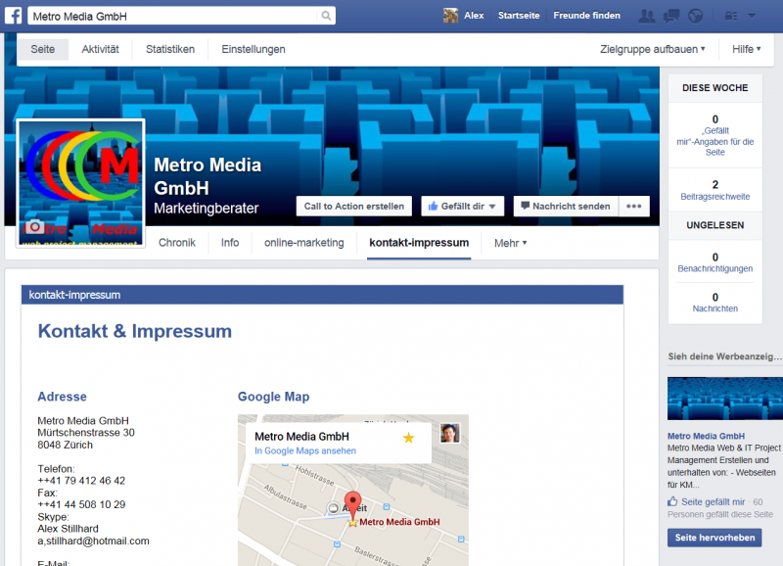Select the Seite tab
Screen dimensions: 783x566
click(x=43, y=50)
